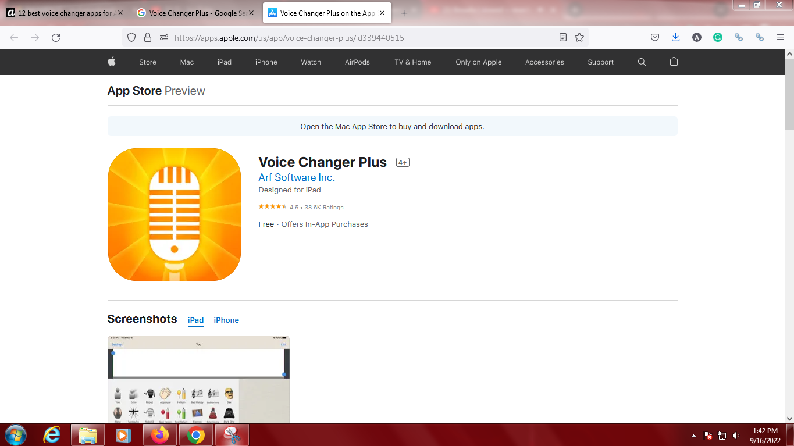Open the Firefox downloads panel

(675, 37)
